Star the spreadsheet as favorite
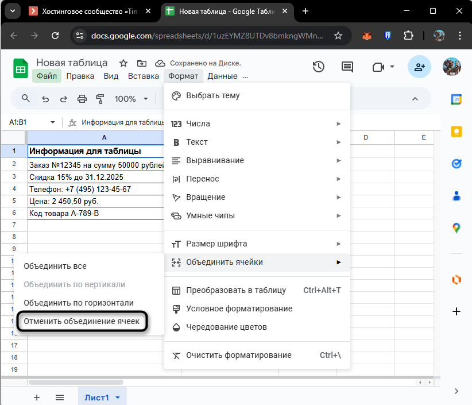This screenshot has width=472, height=405. coord(122,63)
